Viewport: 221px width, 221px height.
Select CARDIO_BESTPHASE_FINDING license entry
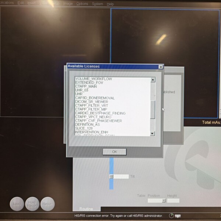coord(100,113)
